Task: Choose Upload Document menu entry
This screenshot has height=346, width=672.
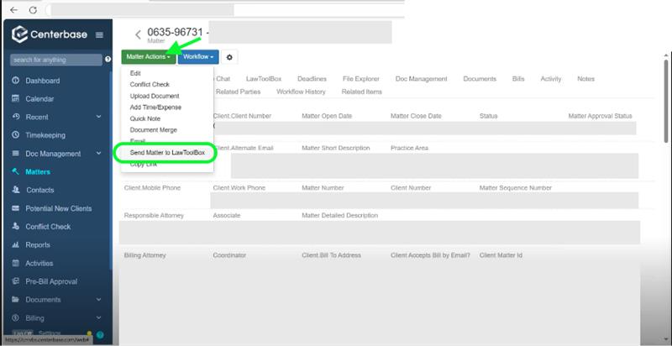Action: point(155,96)
